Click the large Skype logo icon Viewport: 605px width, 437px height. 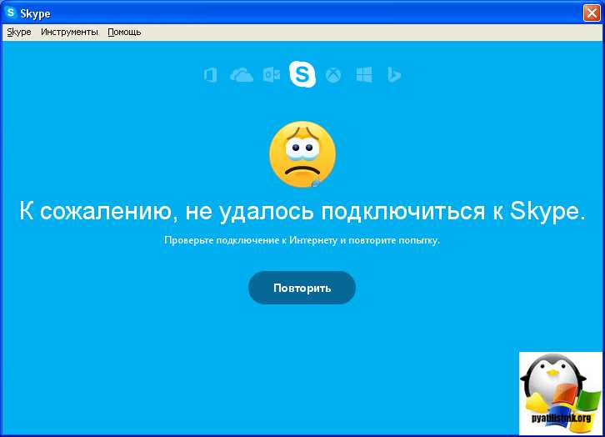click(x=302, y=74)
